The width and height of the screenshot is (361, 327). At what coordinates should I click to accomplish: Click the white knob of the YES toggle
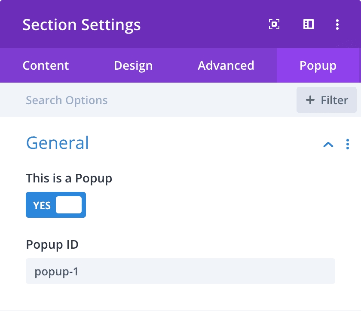tap(69, 205)
